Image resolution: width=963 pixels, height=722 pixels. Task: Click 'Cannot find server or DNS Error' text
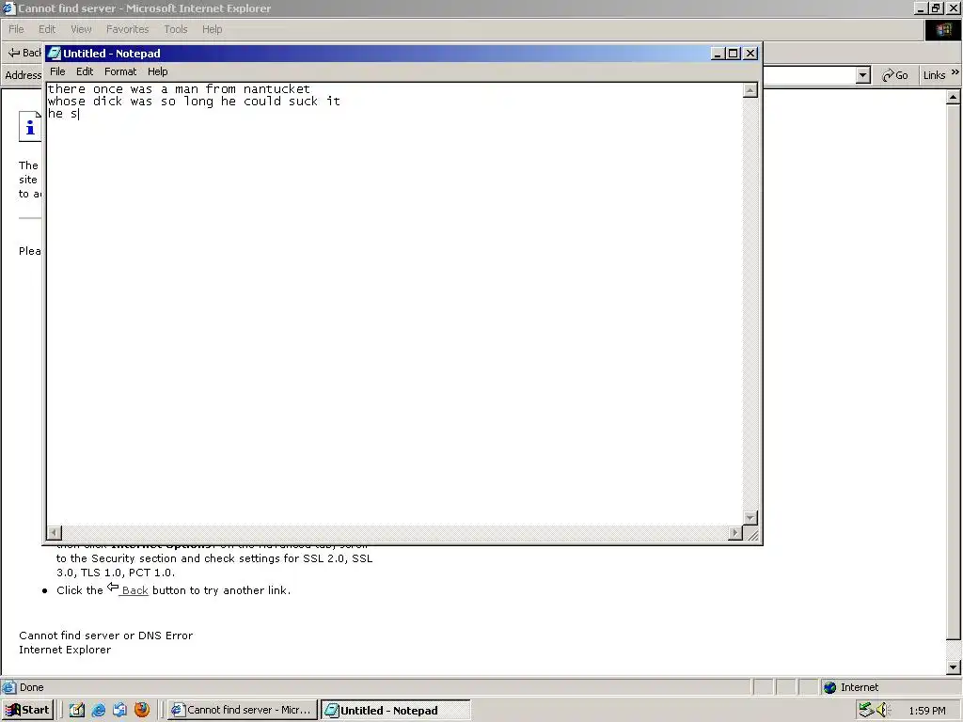pos(105,636)
